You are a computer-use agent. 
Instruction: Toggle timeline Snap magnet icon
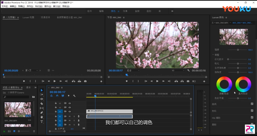[57, 96]
